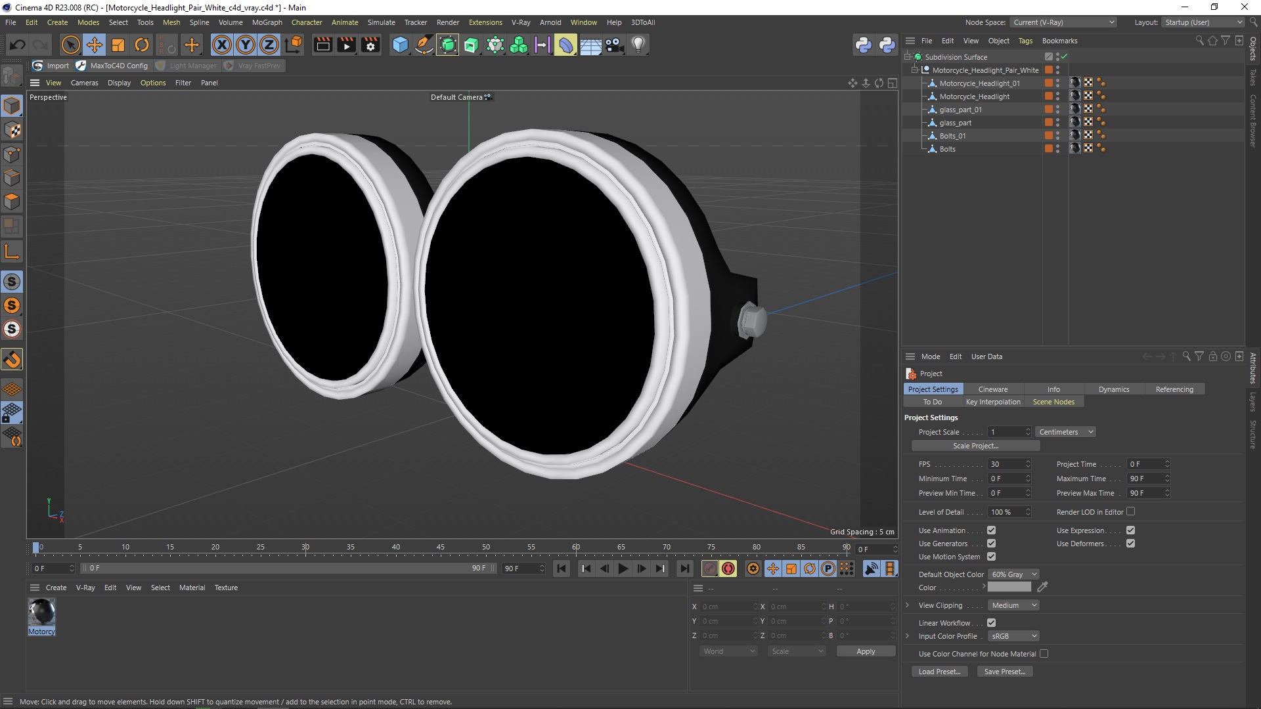Click the Record Active Objects button
The width and height of the screenshot is (1261, 709).
pos(709,569)
